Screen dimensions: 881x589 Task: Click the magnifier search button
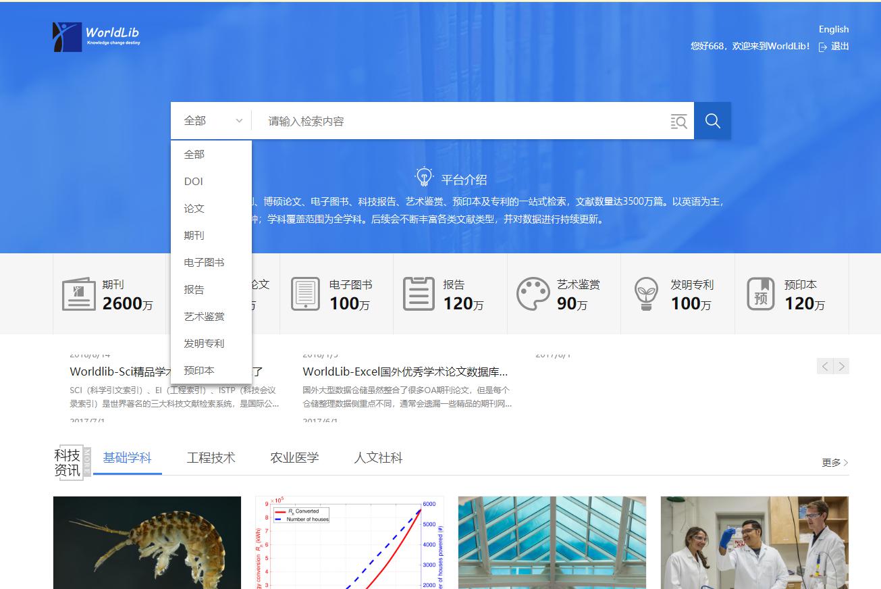tap(712, 121)
